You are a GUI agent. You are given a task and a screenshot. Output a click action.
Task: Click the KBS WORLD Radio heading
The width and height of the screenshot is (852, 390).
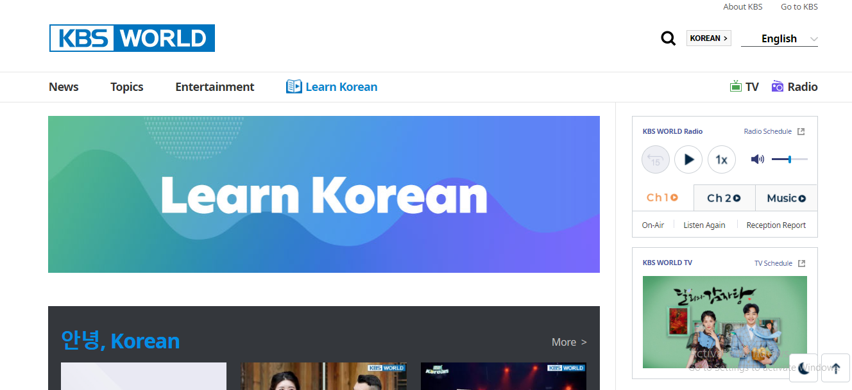[672, 131]
